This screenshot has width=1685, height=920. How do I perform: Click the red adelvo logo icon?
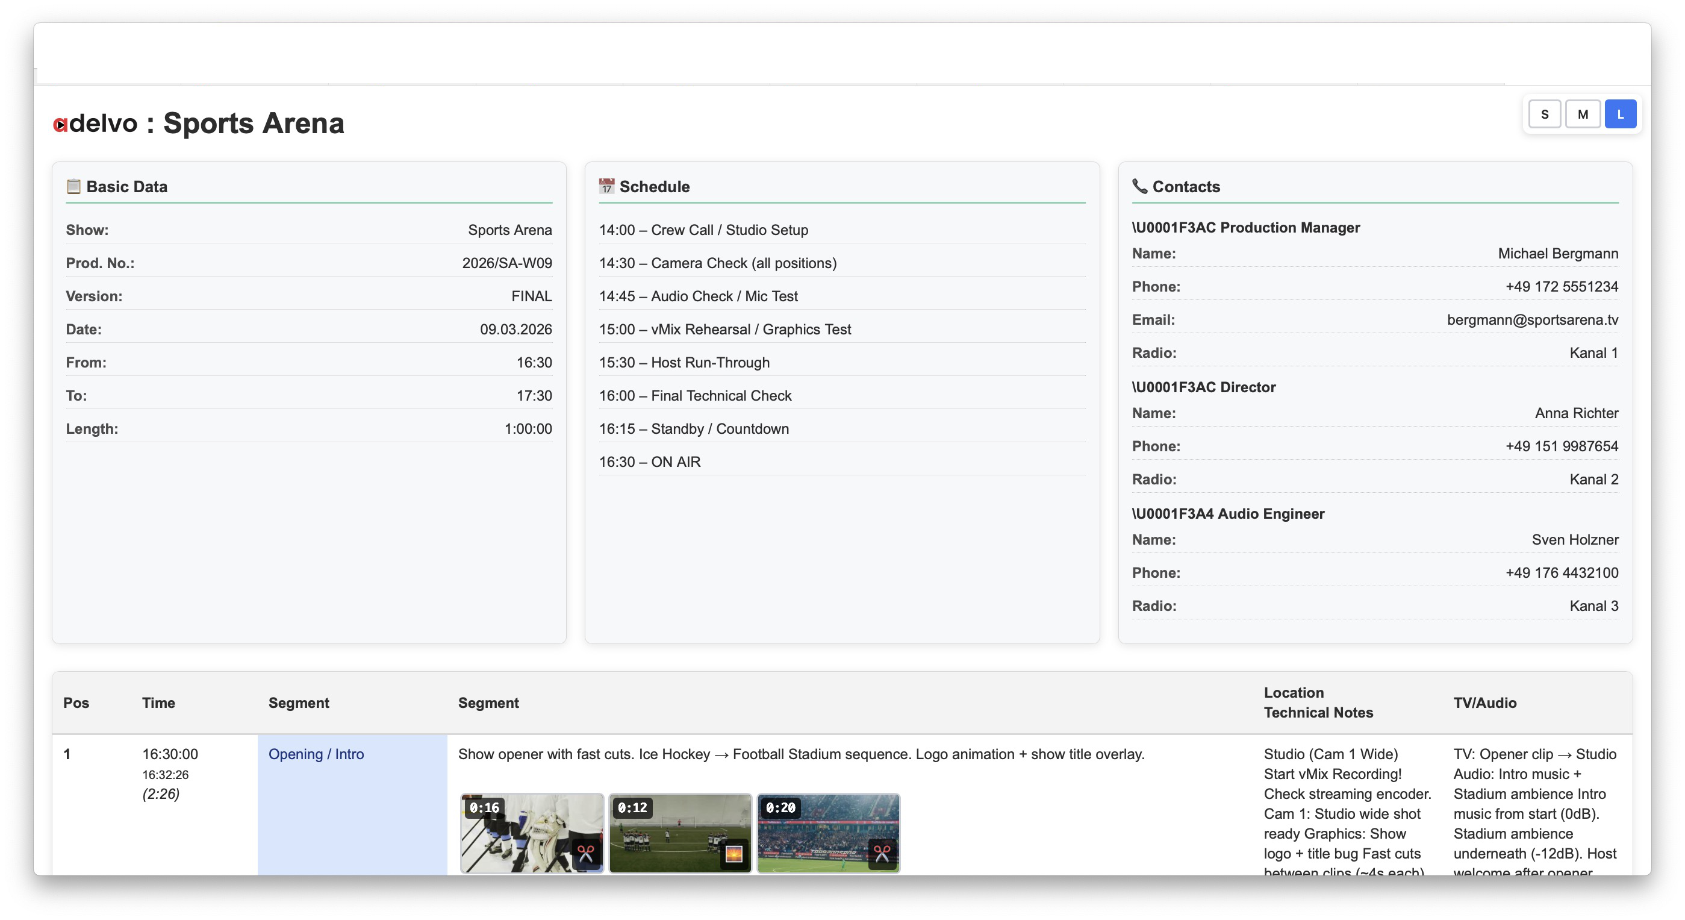pyautogui.click(x=60, y=124)
